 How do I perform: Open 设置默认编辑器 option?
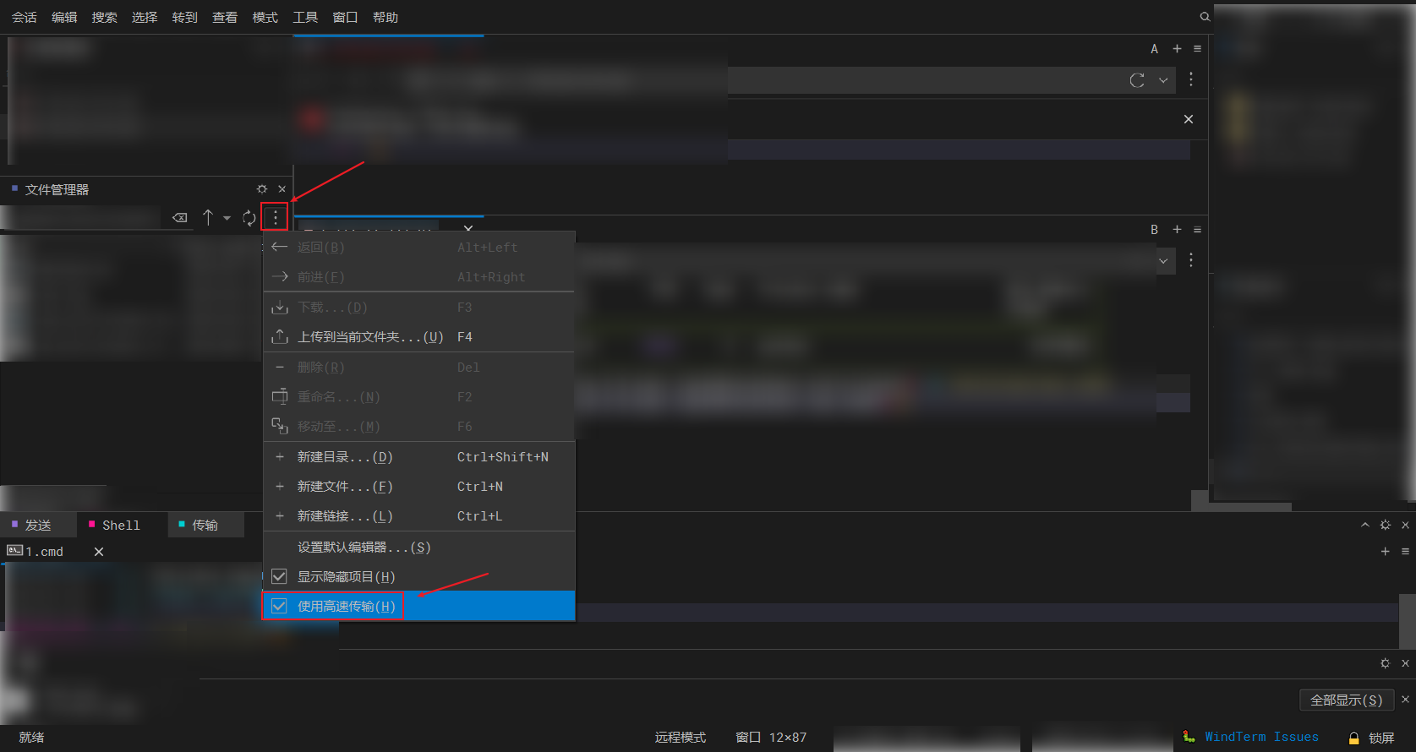419,548
